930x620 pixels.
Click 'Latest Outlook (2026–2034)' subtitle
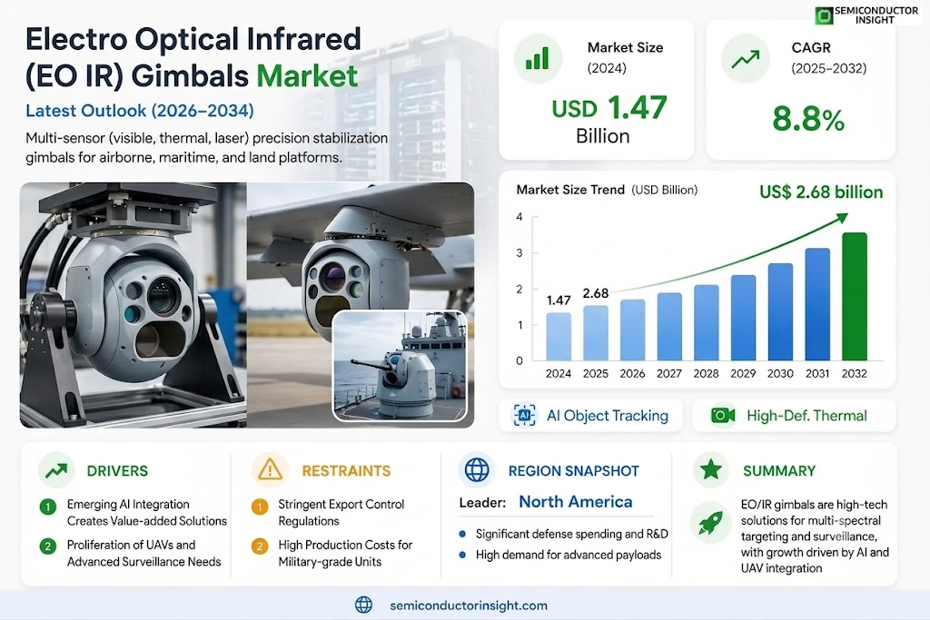pos(140,111)
